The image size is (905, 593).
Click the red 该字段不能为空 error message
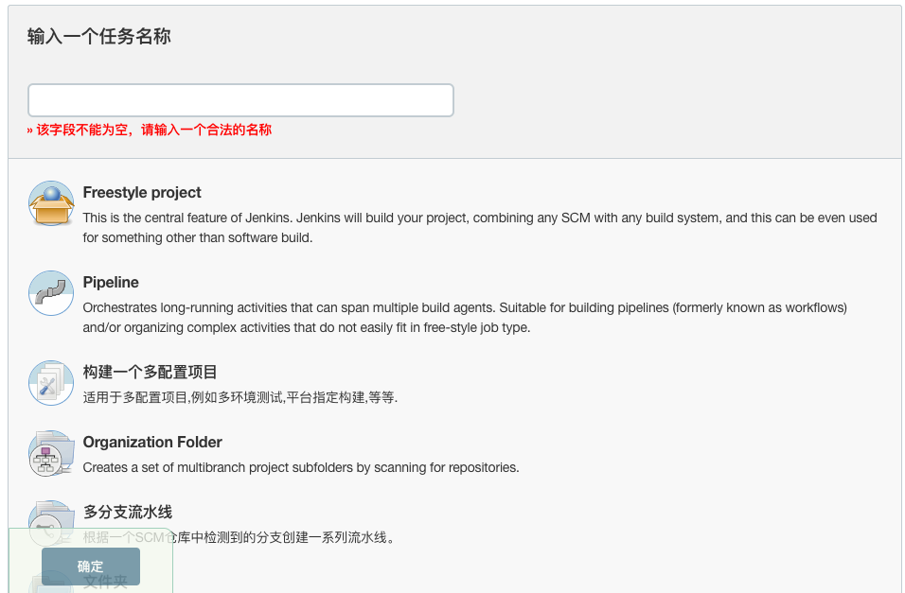150,130
